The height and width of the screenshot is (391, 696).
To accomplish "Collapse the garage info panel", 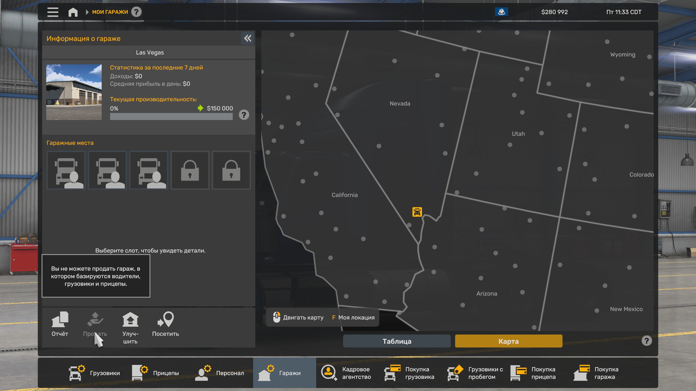I will (x=247, y=38).
